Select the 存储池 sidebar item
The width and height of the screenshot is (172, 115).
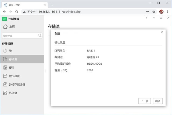(x=22, y=59)
